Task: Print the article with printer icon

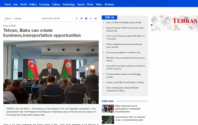Action: pos(96,18)
